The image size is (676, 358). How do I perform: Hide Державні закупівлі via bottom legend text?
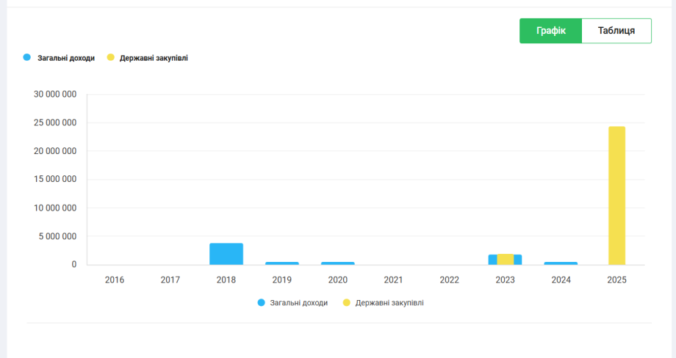(x=389, y=302)
